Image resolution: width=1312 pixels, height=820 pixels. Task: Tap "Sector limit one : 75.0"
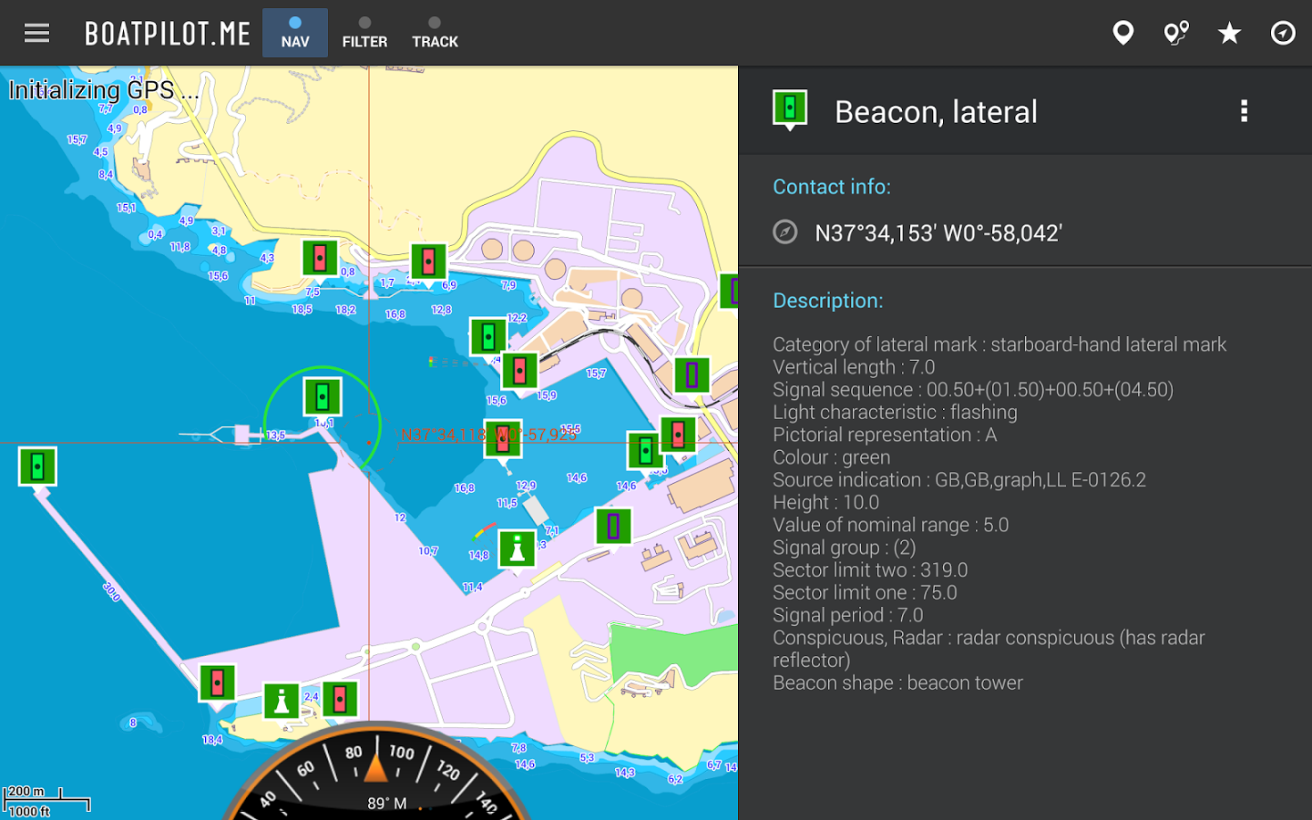click(865, 593)
